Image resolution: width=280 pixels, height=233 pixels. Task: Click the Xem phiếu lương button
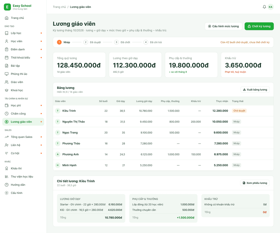tap(255, 183)
